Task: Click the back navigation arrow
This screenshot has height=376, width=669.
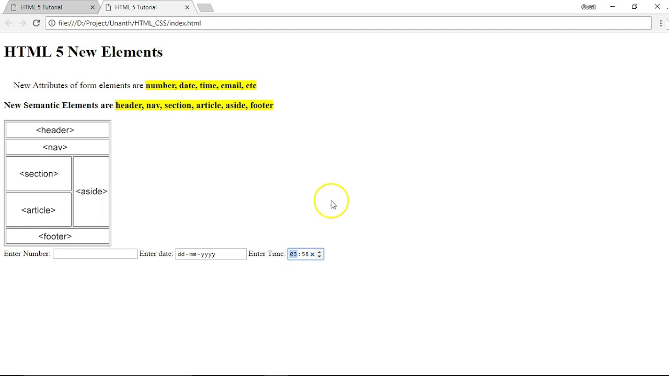Action: click(8, 23)
